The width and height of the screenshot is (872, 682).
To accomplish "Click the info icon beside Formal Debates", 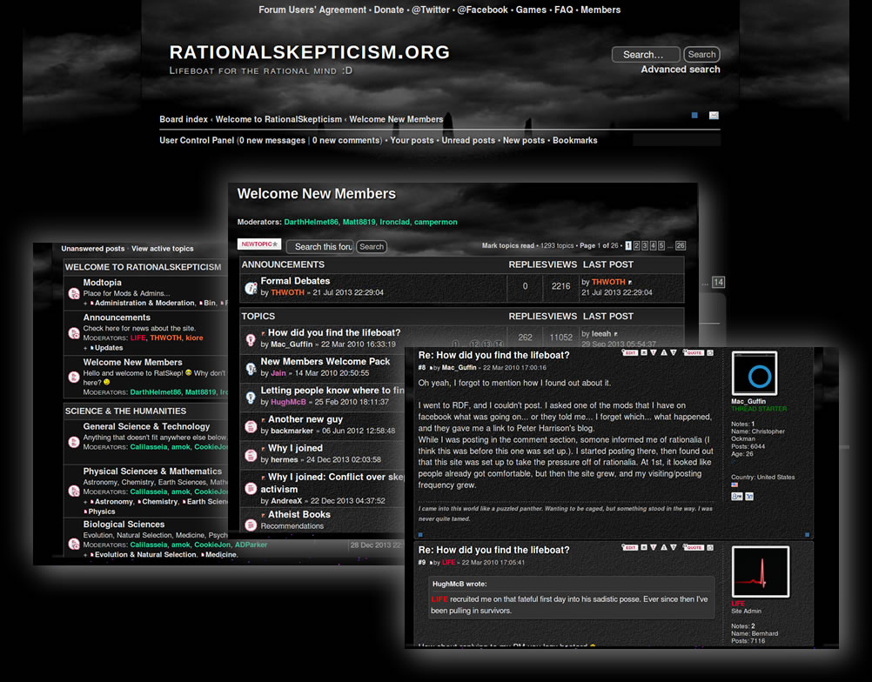I will tap(250, 286).
